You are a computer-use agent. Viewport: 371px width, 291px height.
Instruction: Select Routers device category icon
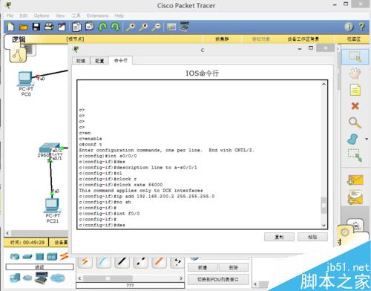pos(15,256)
